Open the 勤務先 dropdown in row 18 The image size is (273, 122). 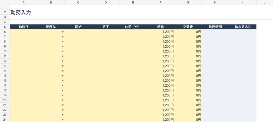coord(63,90)
